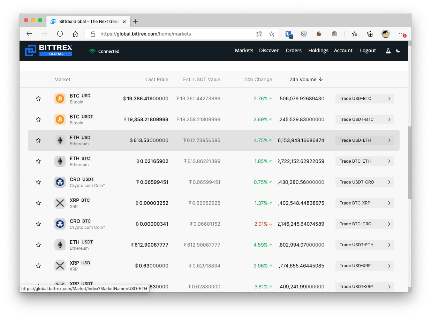
Task: Open the Holdings page
Action: (318, 51)
